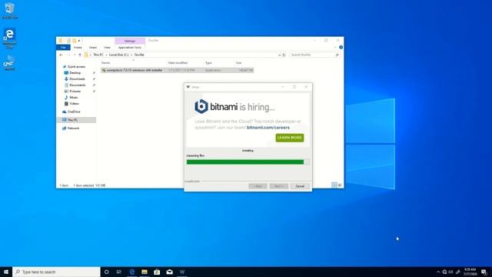
Task: Open Microsoft Store from taskbar
Action: 157,272
